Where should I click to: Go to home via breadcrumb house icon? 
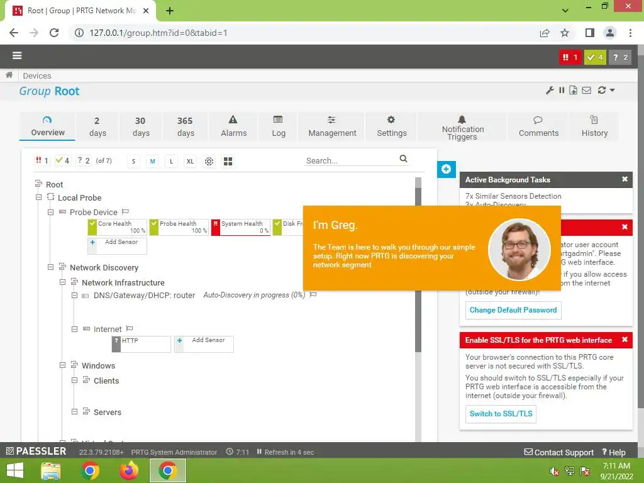[9, 75]
